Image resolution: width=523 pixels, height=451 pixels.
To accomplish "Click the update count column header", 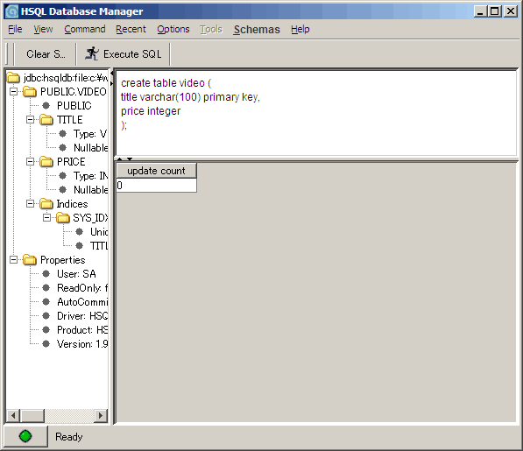I will click(157, 171).
